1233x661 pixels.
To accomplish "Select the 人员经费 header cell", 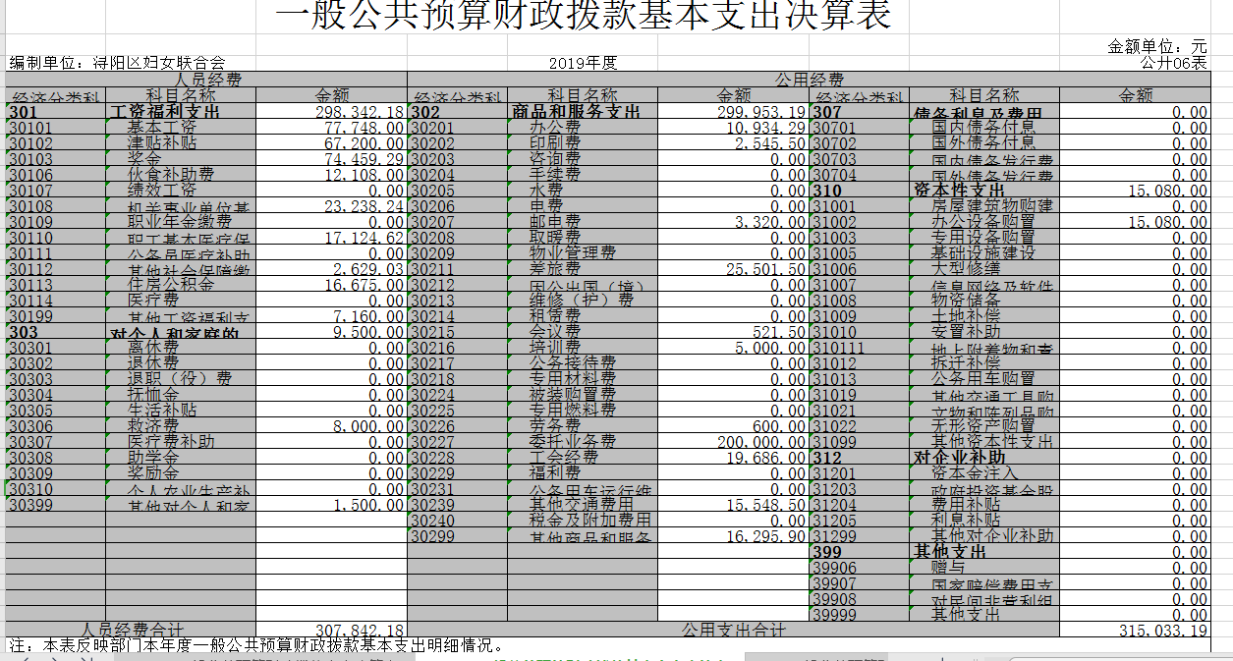I will point(206,80).
